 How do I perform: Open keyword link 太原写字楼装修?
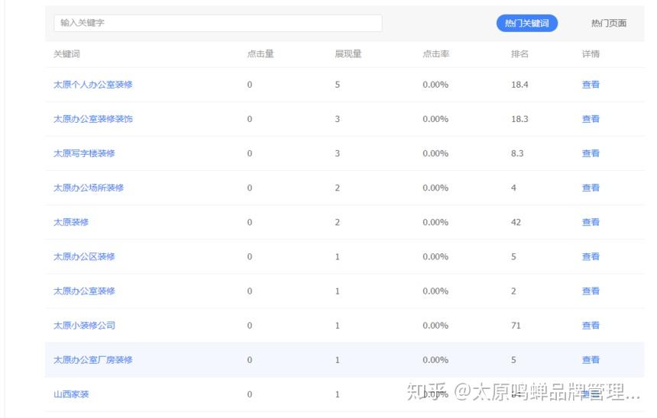pyautogui.click(x=84, y=153)
